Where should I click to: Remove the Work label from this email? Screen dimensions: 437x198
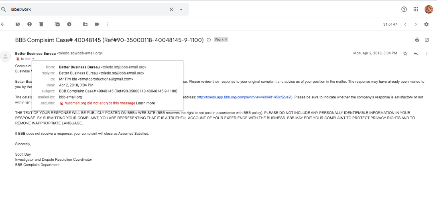point(226,40)
